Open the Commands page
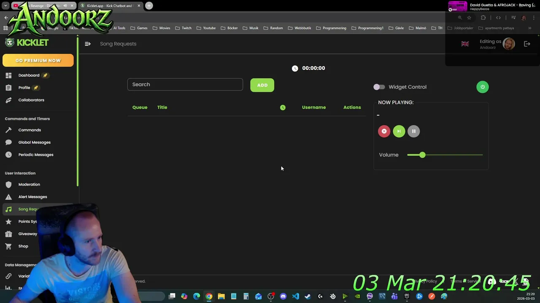The image size is (540, 303). [x=30, y=130]
